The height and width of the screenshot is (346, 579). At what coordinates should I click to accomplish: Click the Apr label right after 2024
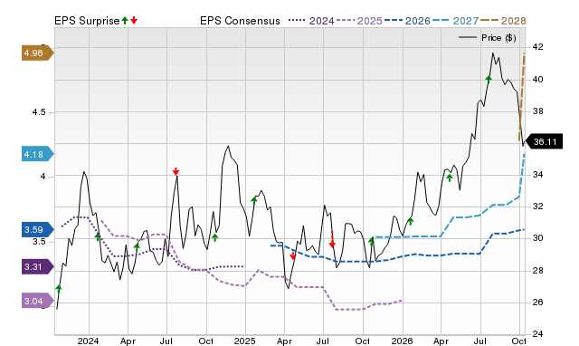click(x=128, y=341)
